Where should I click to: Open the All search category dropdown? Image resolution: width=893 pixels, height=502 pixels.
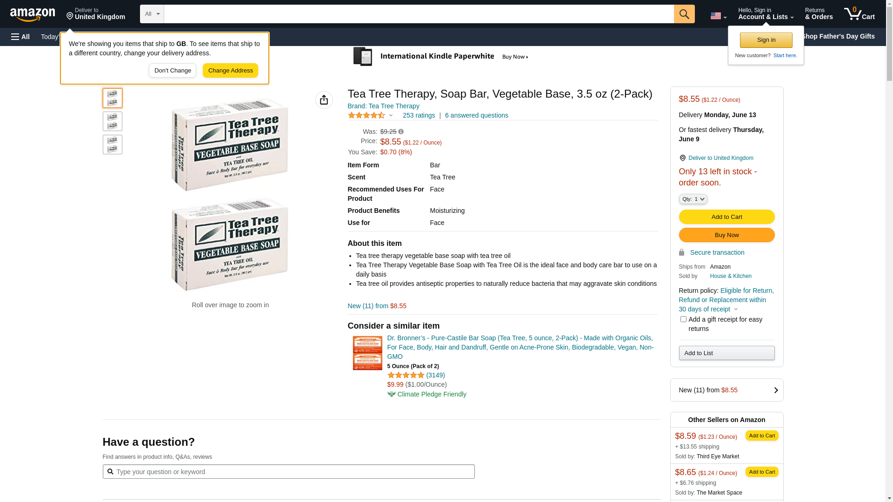tap(152, 14)
